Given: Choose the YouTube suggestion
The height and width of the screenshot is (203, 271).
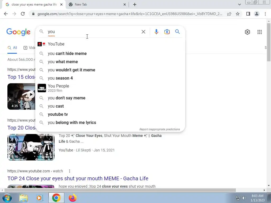Looking at the screenshot, I should click(110, 44).
